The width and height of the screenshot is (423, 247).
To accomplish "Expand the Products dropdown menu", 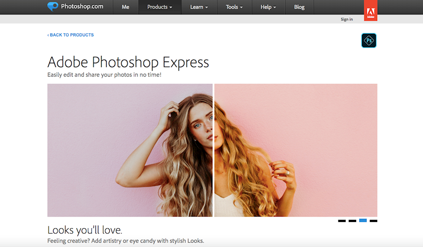I will pyautogui.click(x=160, y=7).
